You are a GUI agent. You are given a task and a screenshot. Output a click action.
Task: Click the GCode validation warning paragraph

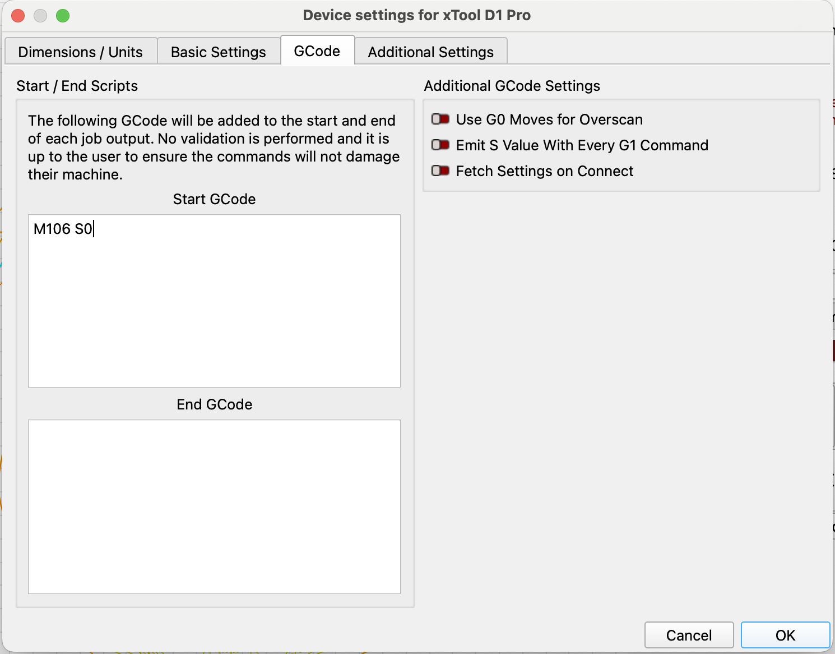(214, 148)
